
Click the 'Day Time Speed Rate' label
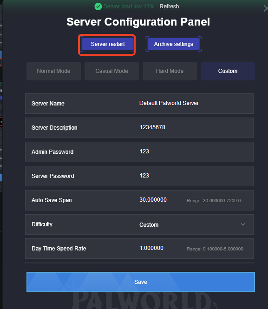tap(59, 249)
